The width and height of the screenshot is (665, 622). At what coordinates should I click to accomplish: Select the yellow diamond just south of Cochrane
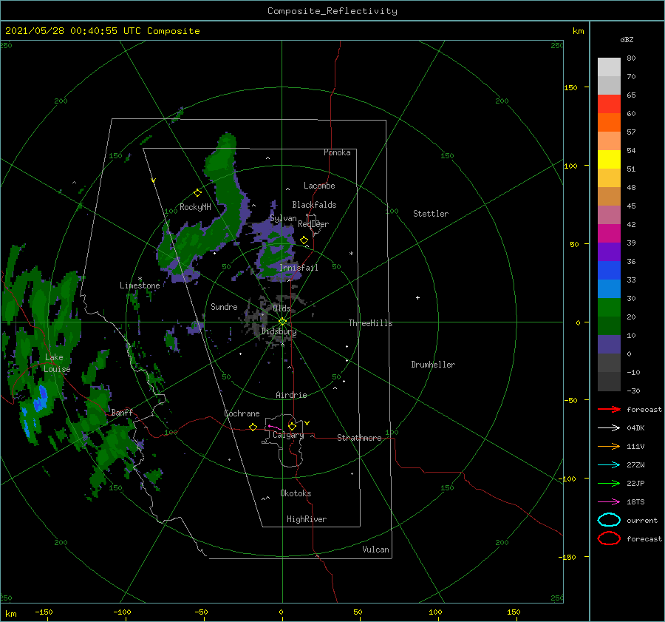(x=253, y=427)
